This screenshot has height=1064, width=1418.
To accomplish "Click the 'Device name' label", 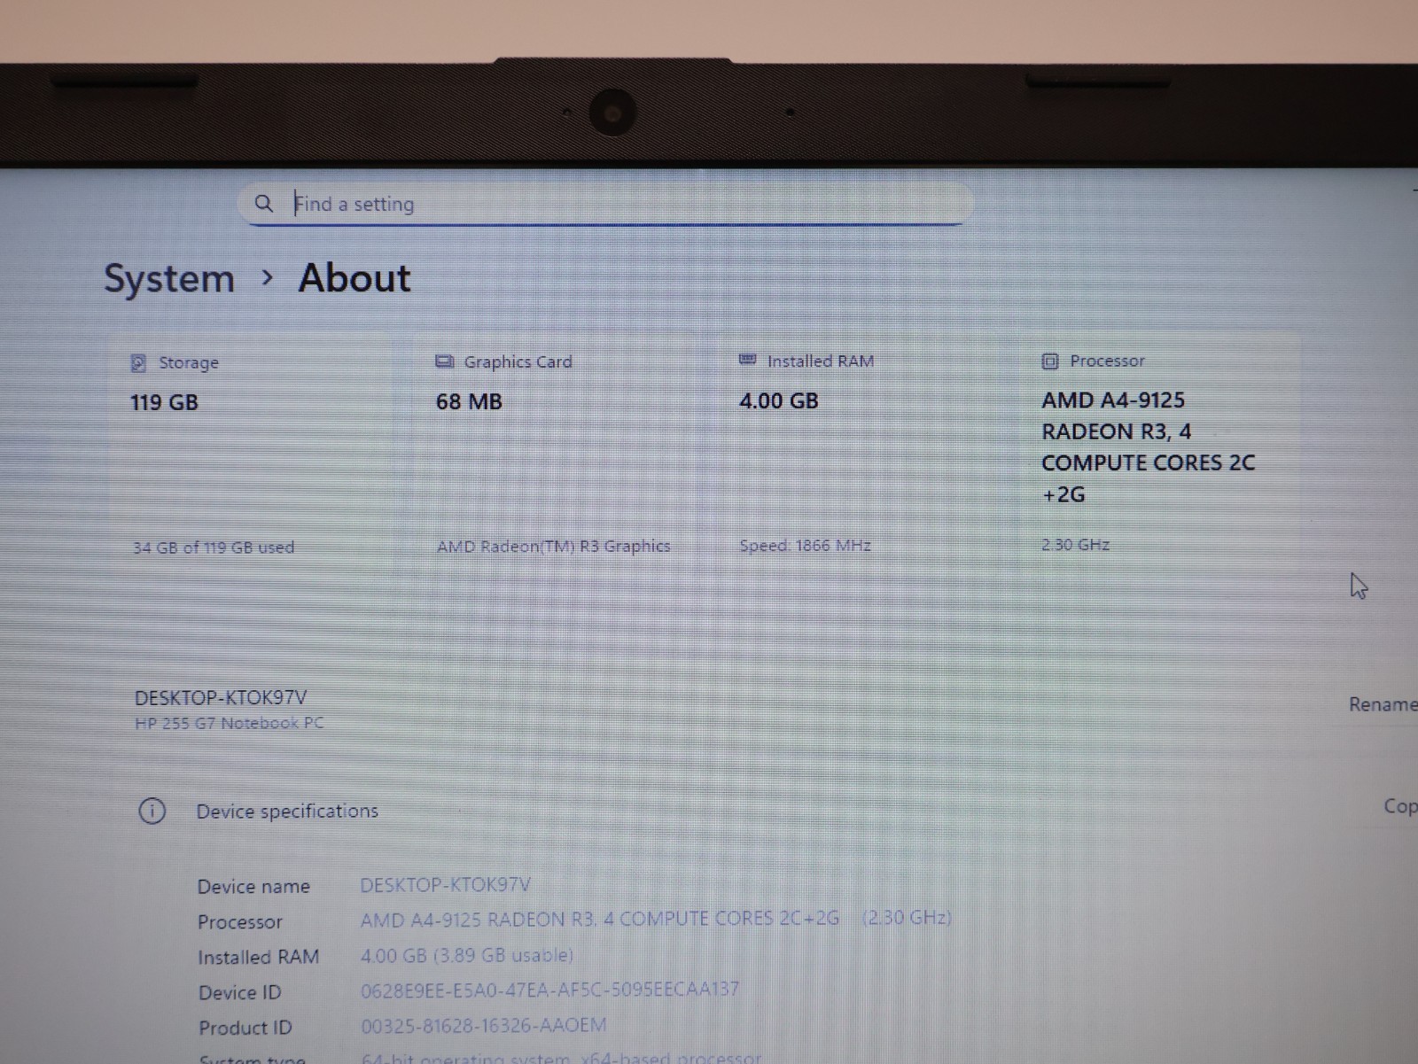I will click(x=253, y=887).
